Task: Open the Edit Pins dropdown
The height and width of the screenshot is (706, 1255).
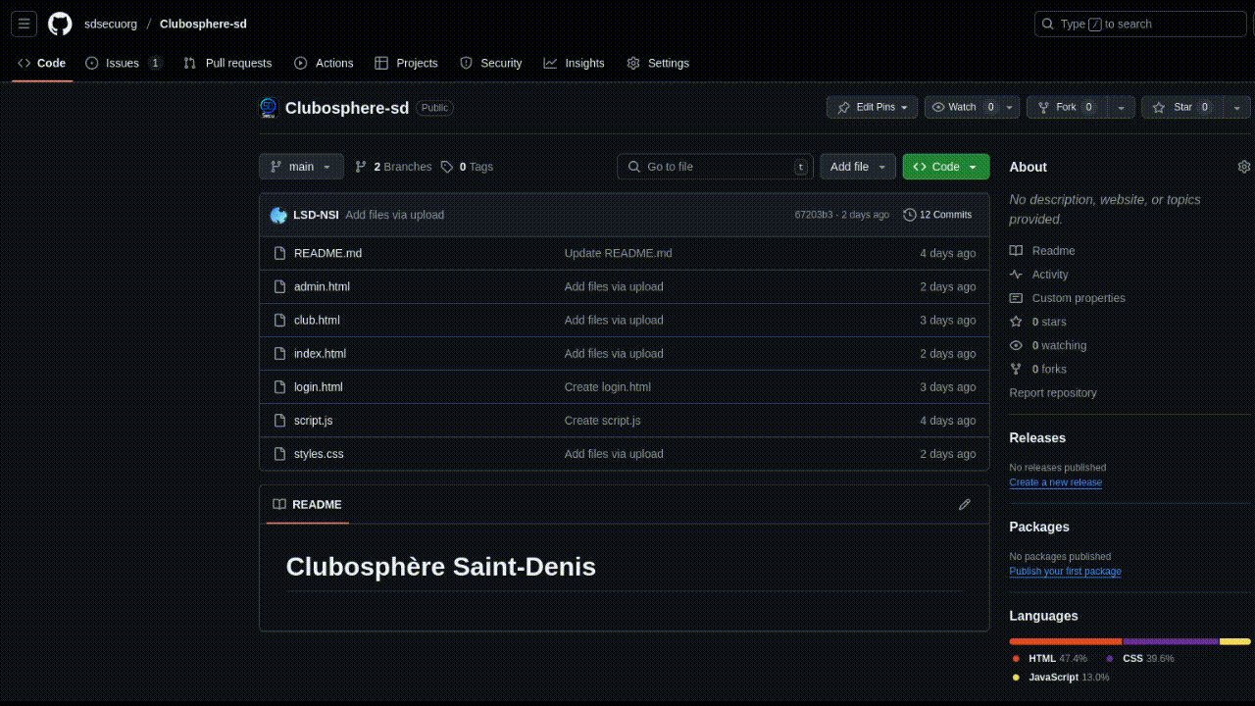Action: (x=873, y=107)
